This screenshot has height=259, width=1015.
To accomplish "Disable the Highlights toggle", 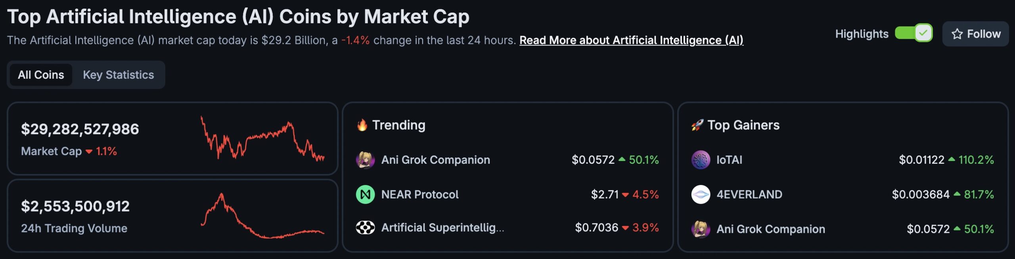I will click(x=914, y=34).
